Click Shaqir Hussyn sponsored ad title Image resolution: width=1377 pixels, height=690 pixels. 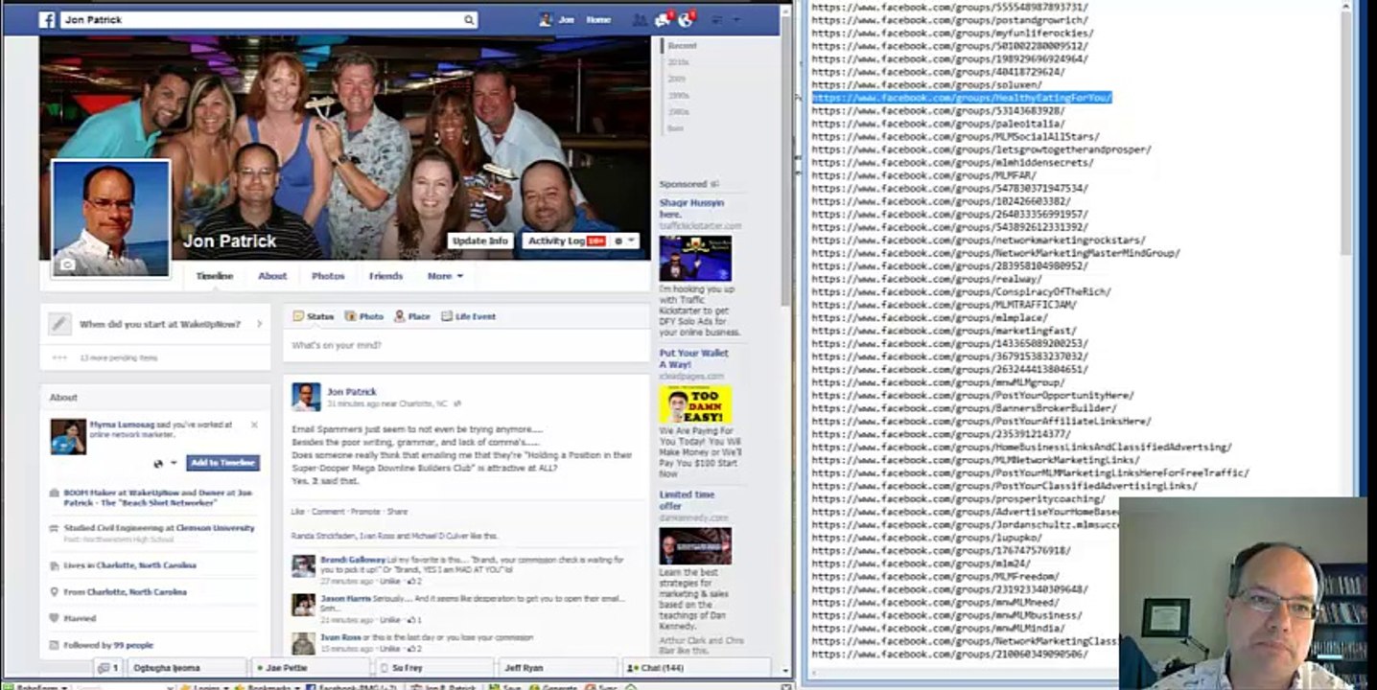691,208
